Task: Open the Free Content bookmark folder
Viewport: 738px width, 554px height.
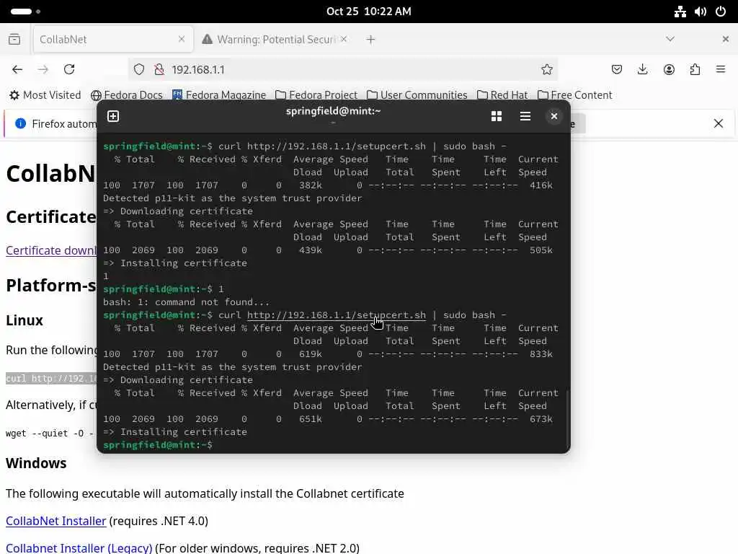Action: click(x=574, y=95)
